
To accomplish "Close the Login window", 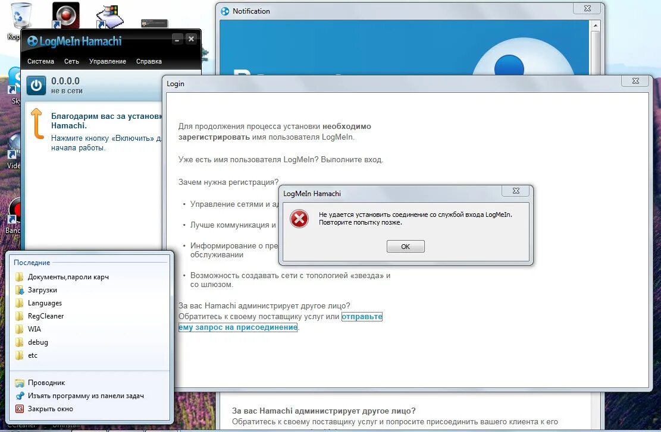I will click(635, 81).
